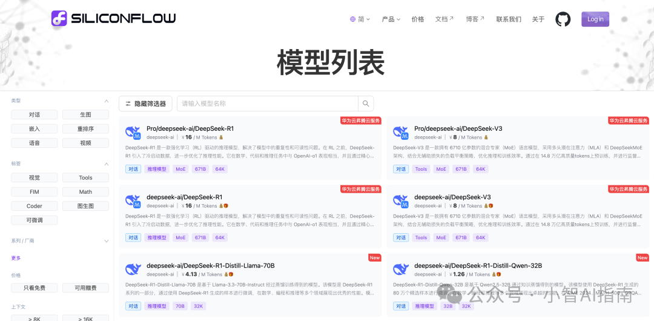Click the 32B tag on Distill-Qwen card
654x321 pixels.
pos(448,306)
